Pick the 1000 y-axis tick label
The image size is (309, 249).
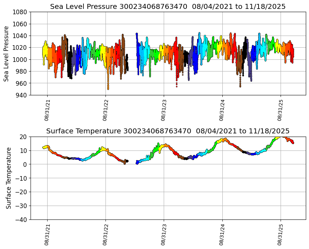coord(20,59)
